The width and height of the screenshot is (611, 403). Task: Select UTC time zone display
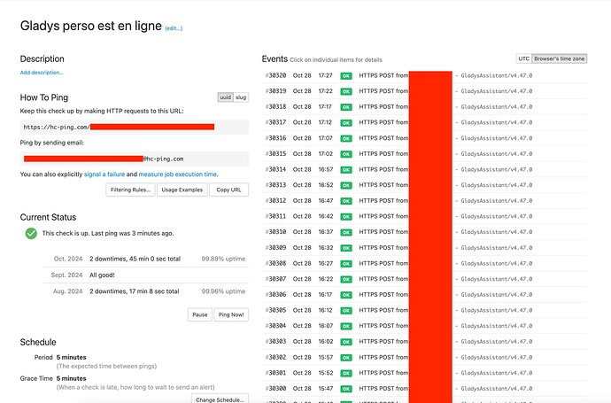pos(523,58)
